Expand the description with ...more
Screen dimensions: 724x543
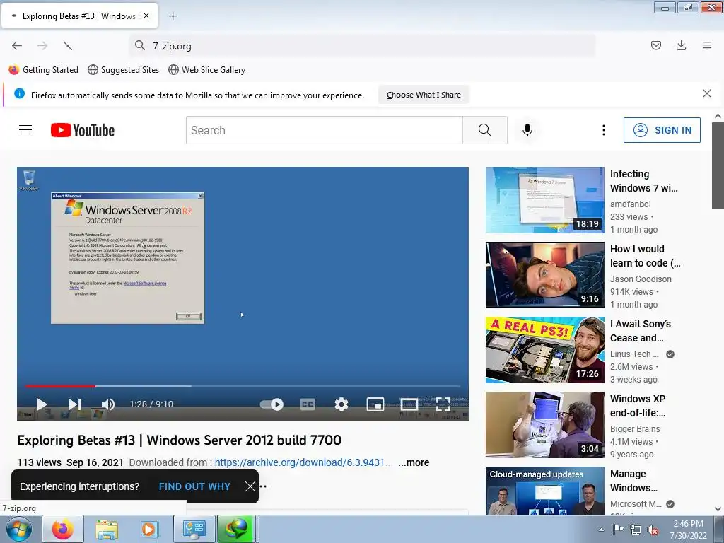coord(414,462)
